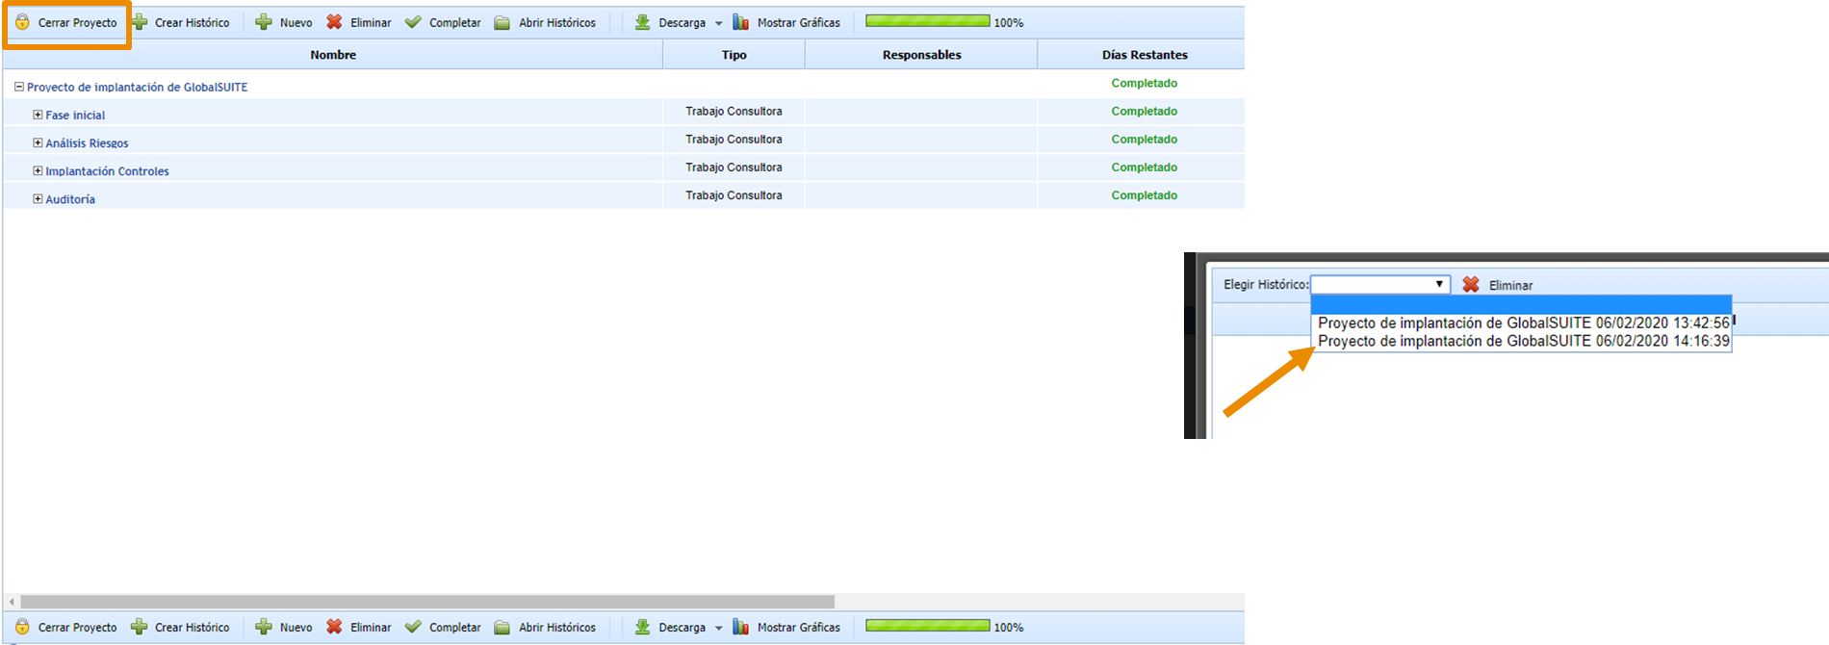Image resolution: width=1829 pixels, height=645 pixels.
Task: Select the histórico dated 06/02/2020 14:16:39
Action: click(x=1523, y=342)
